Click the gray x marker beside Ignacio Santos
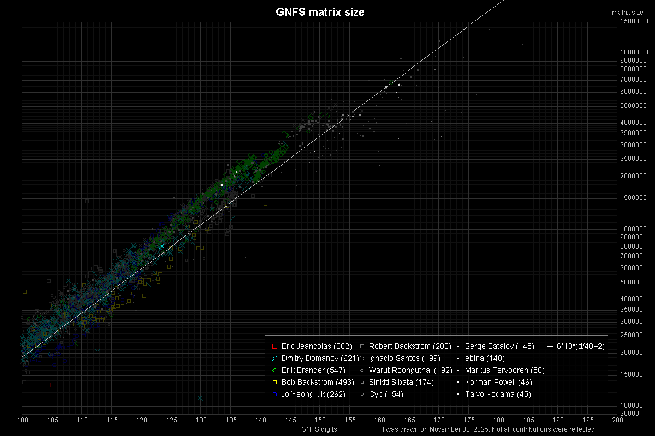Image resolution: width=655 pixels, height=436 pixels. pos(362,358)
